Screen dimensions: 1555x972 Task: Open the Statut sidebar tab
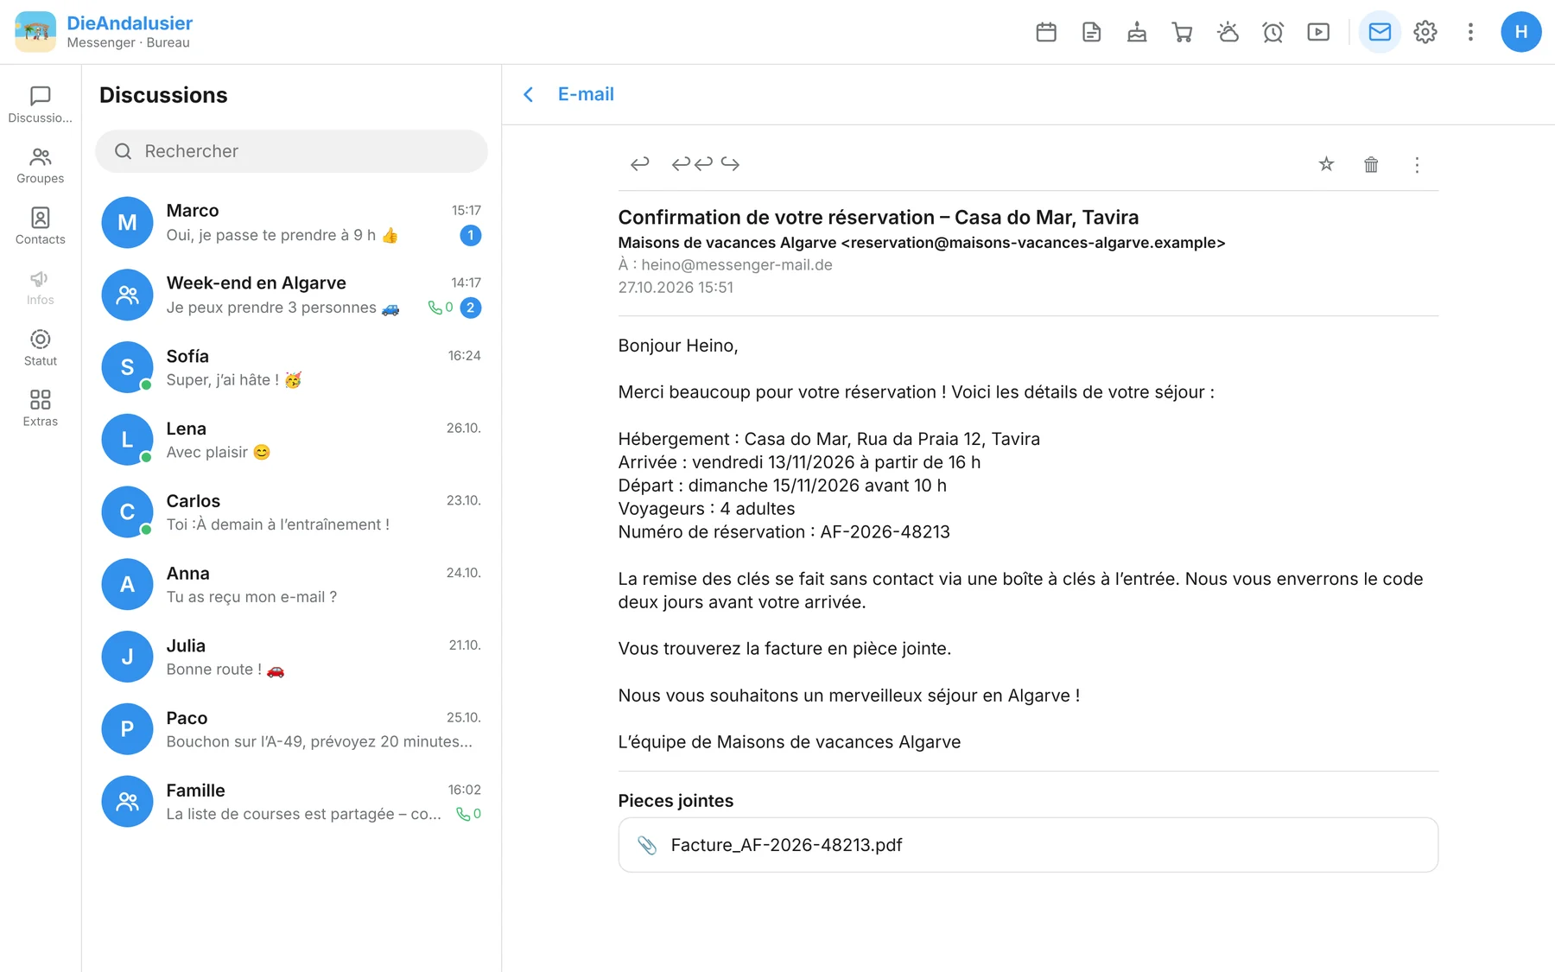coord(41,347)
